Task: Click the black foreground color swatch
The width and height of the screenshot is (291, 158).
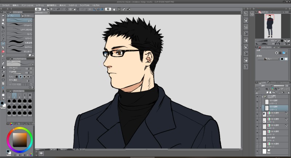Action: (2, 103)
